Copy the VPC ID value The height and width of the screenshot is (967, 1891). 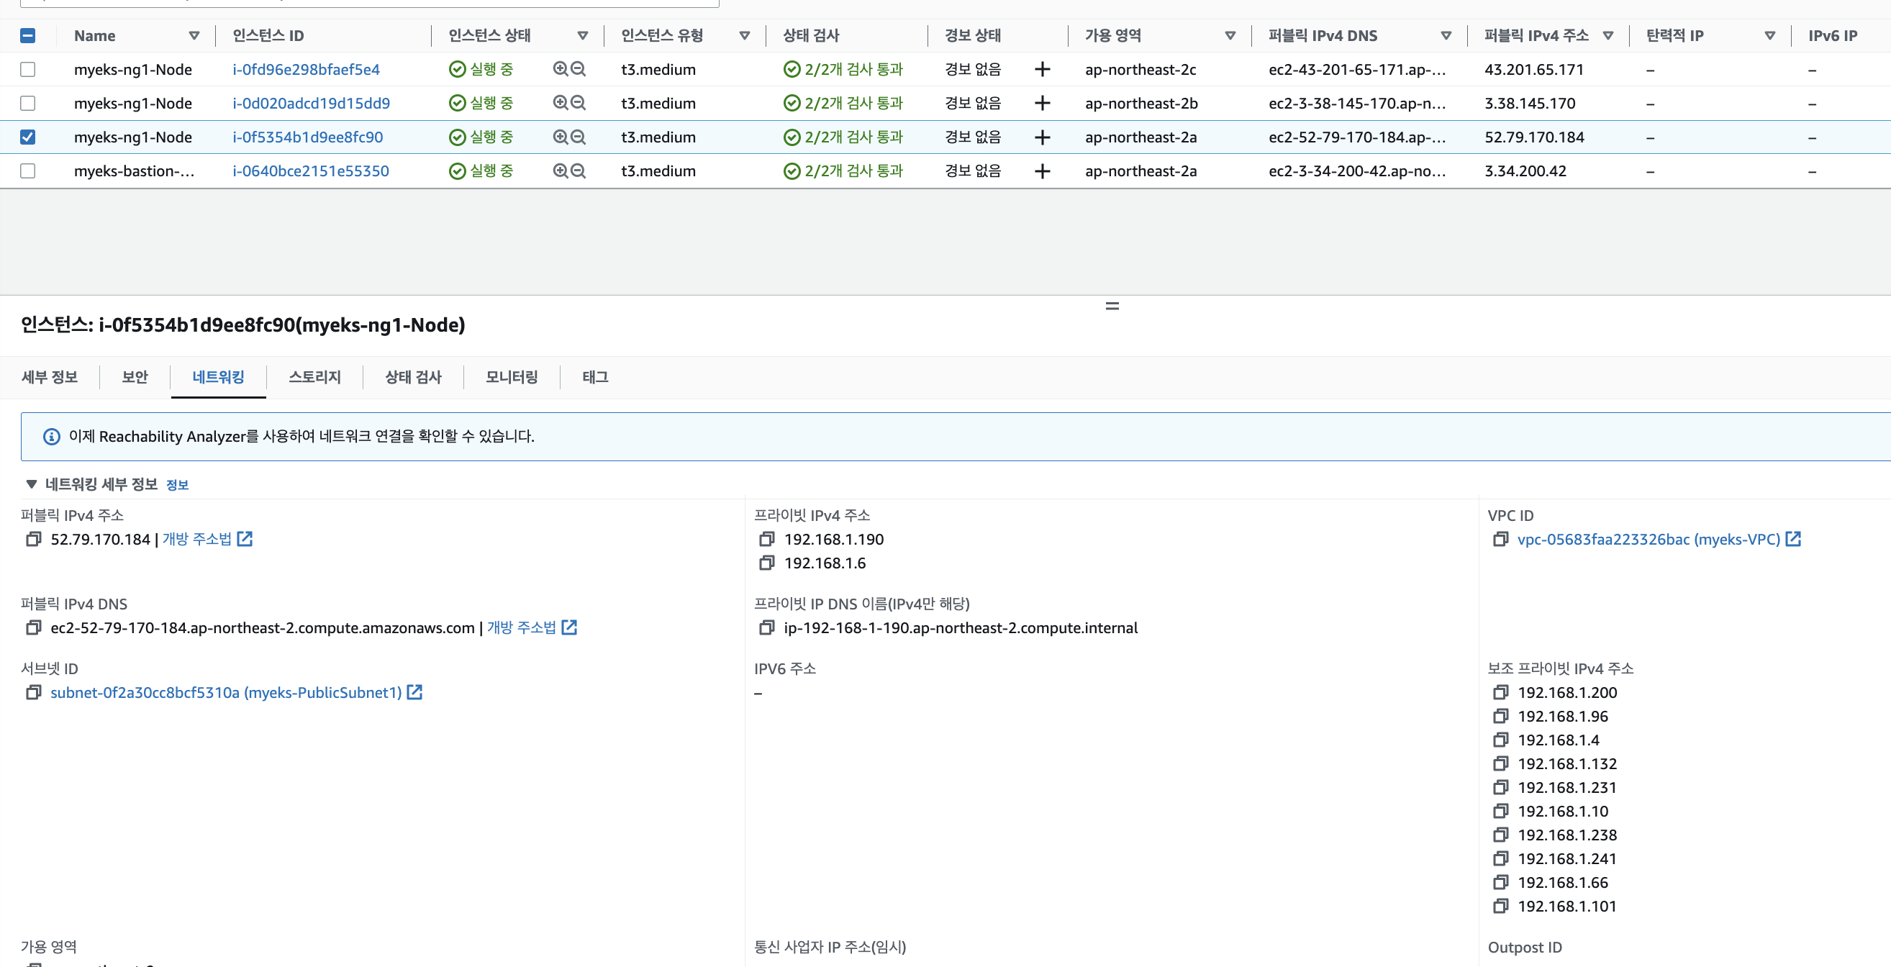click(x=1500, y=540)
